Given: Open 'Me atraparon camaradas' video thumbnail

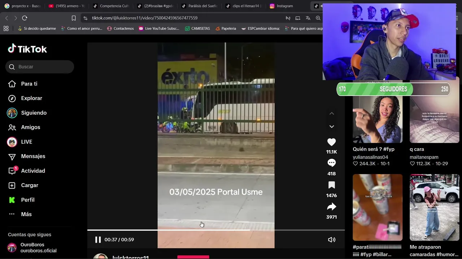Looking at the screenshot, I should [x=435, y=208].
